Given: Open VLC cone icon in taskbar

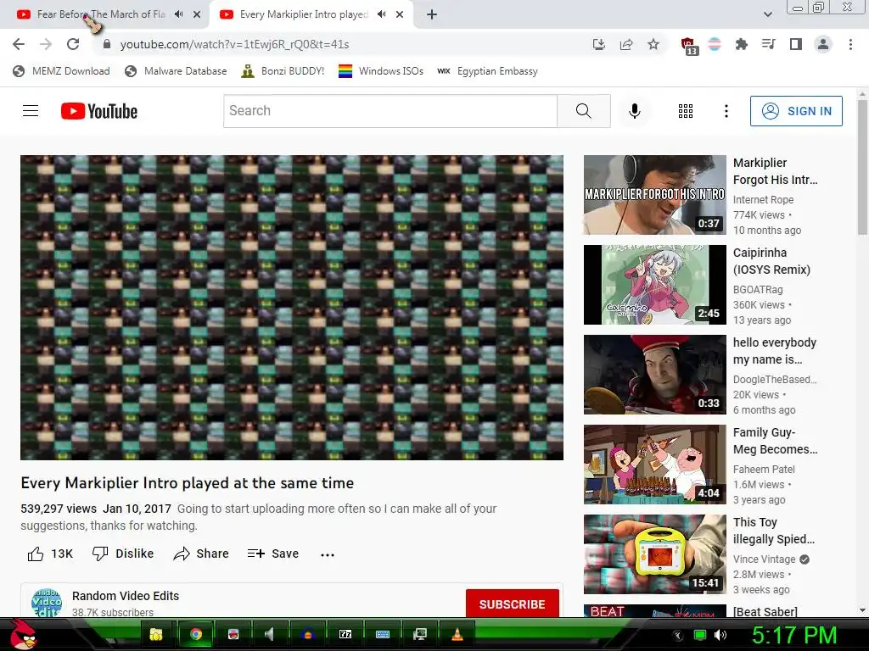Looking at the screenshot, I should click(457, 634).
